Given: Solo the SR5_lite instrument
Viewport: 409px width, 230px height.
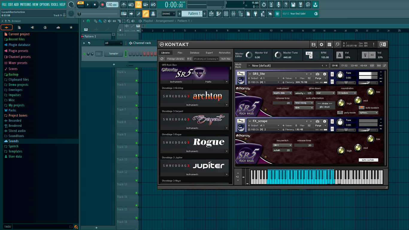Looking at the screenshot, I should 332,74.
